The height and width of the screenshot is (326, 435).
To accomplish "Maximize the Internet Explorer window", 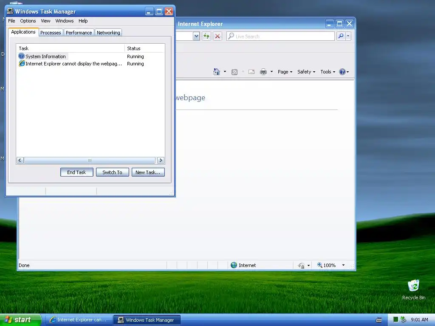I will [x=339, y=24].
